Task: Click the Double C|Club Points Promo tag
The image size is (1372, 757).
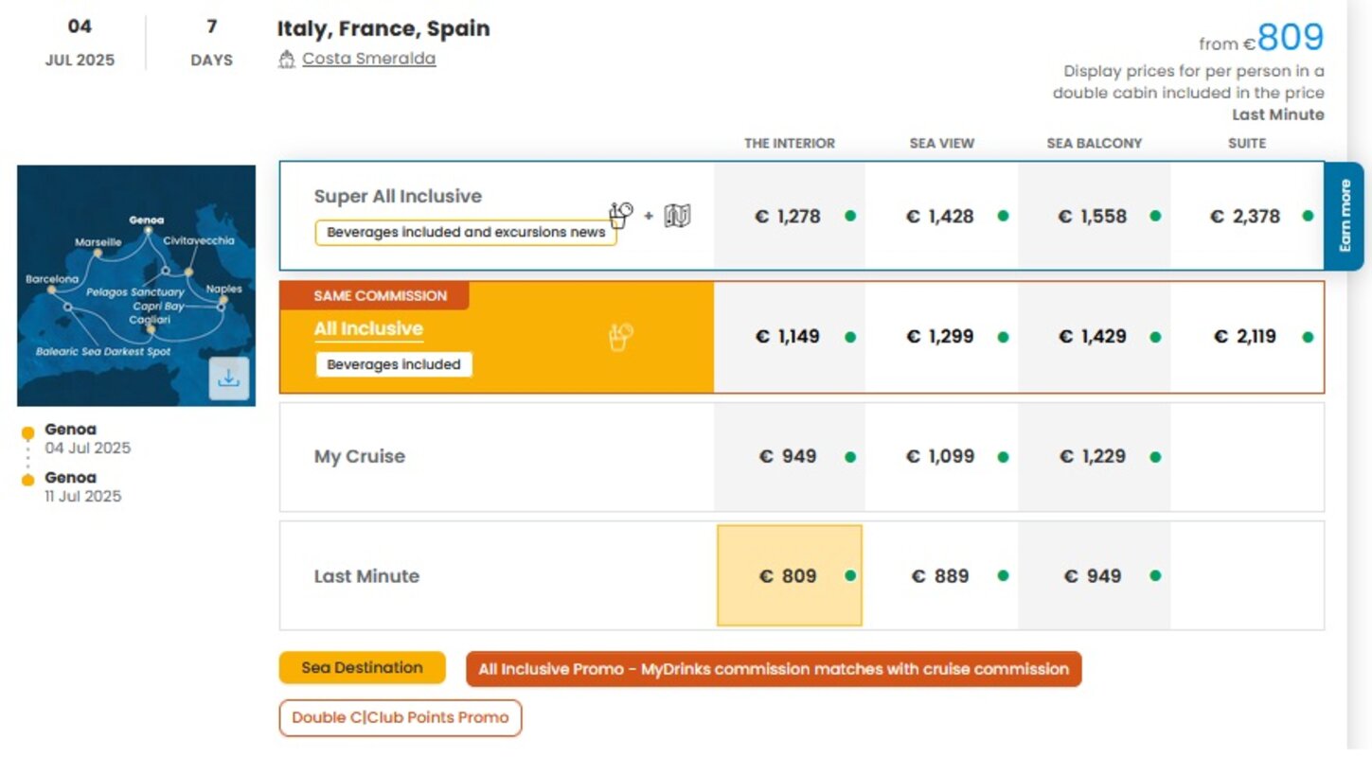Action: point(401,717)
